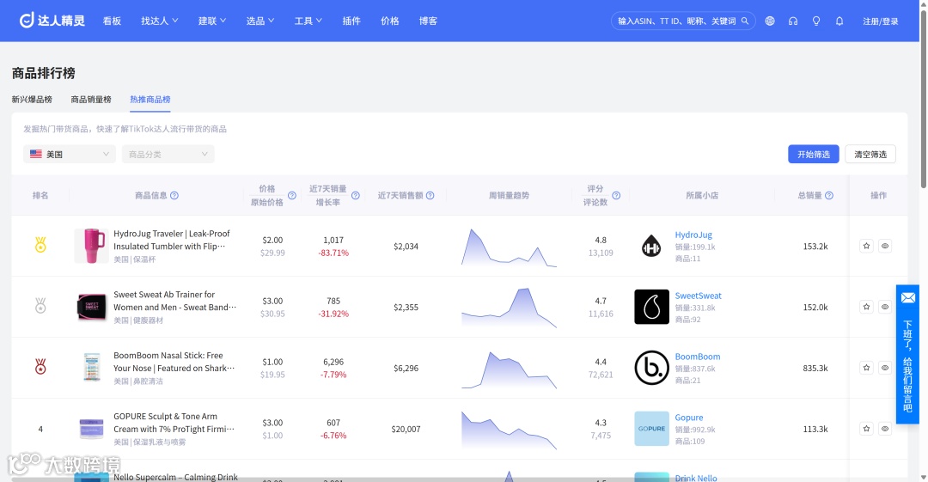Open the 美国 country dropdown

[x=70, y=154]
